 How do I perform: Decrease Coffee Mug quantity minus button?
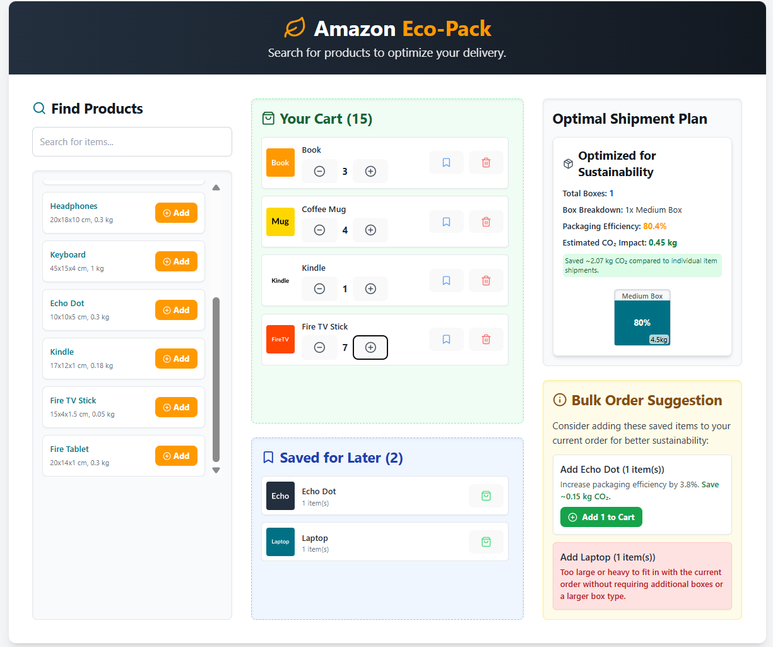click(x=319, y=230)
